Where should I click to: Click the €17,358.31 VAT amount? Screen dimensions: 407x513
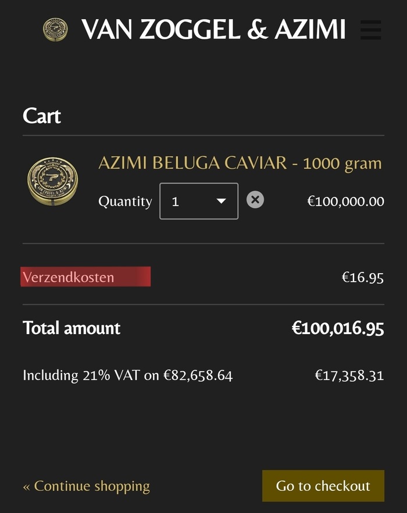point(349,375)
